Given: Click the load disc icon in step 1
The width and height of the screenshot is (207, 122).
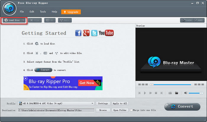Looking at the screenshot, I should pyautogui.click(x=37, y=44).
